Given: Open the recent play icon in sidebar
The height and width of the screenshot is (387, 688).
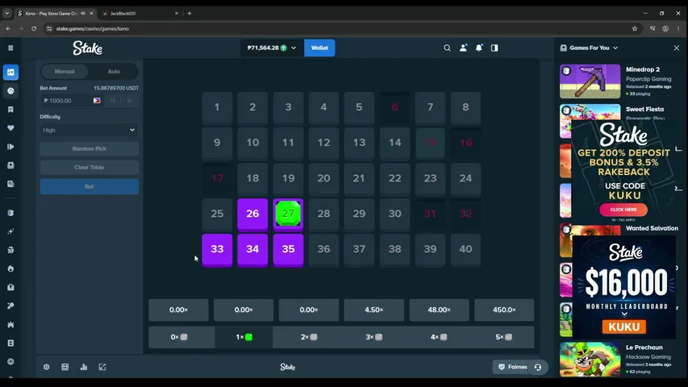Looking at the screenshot, I should click(x=11, y=147).
